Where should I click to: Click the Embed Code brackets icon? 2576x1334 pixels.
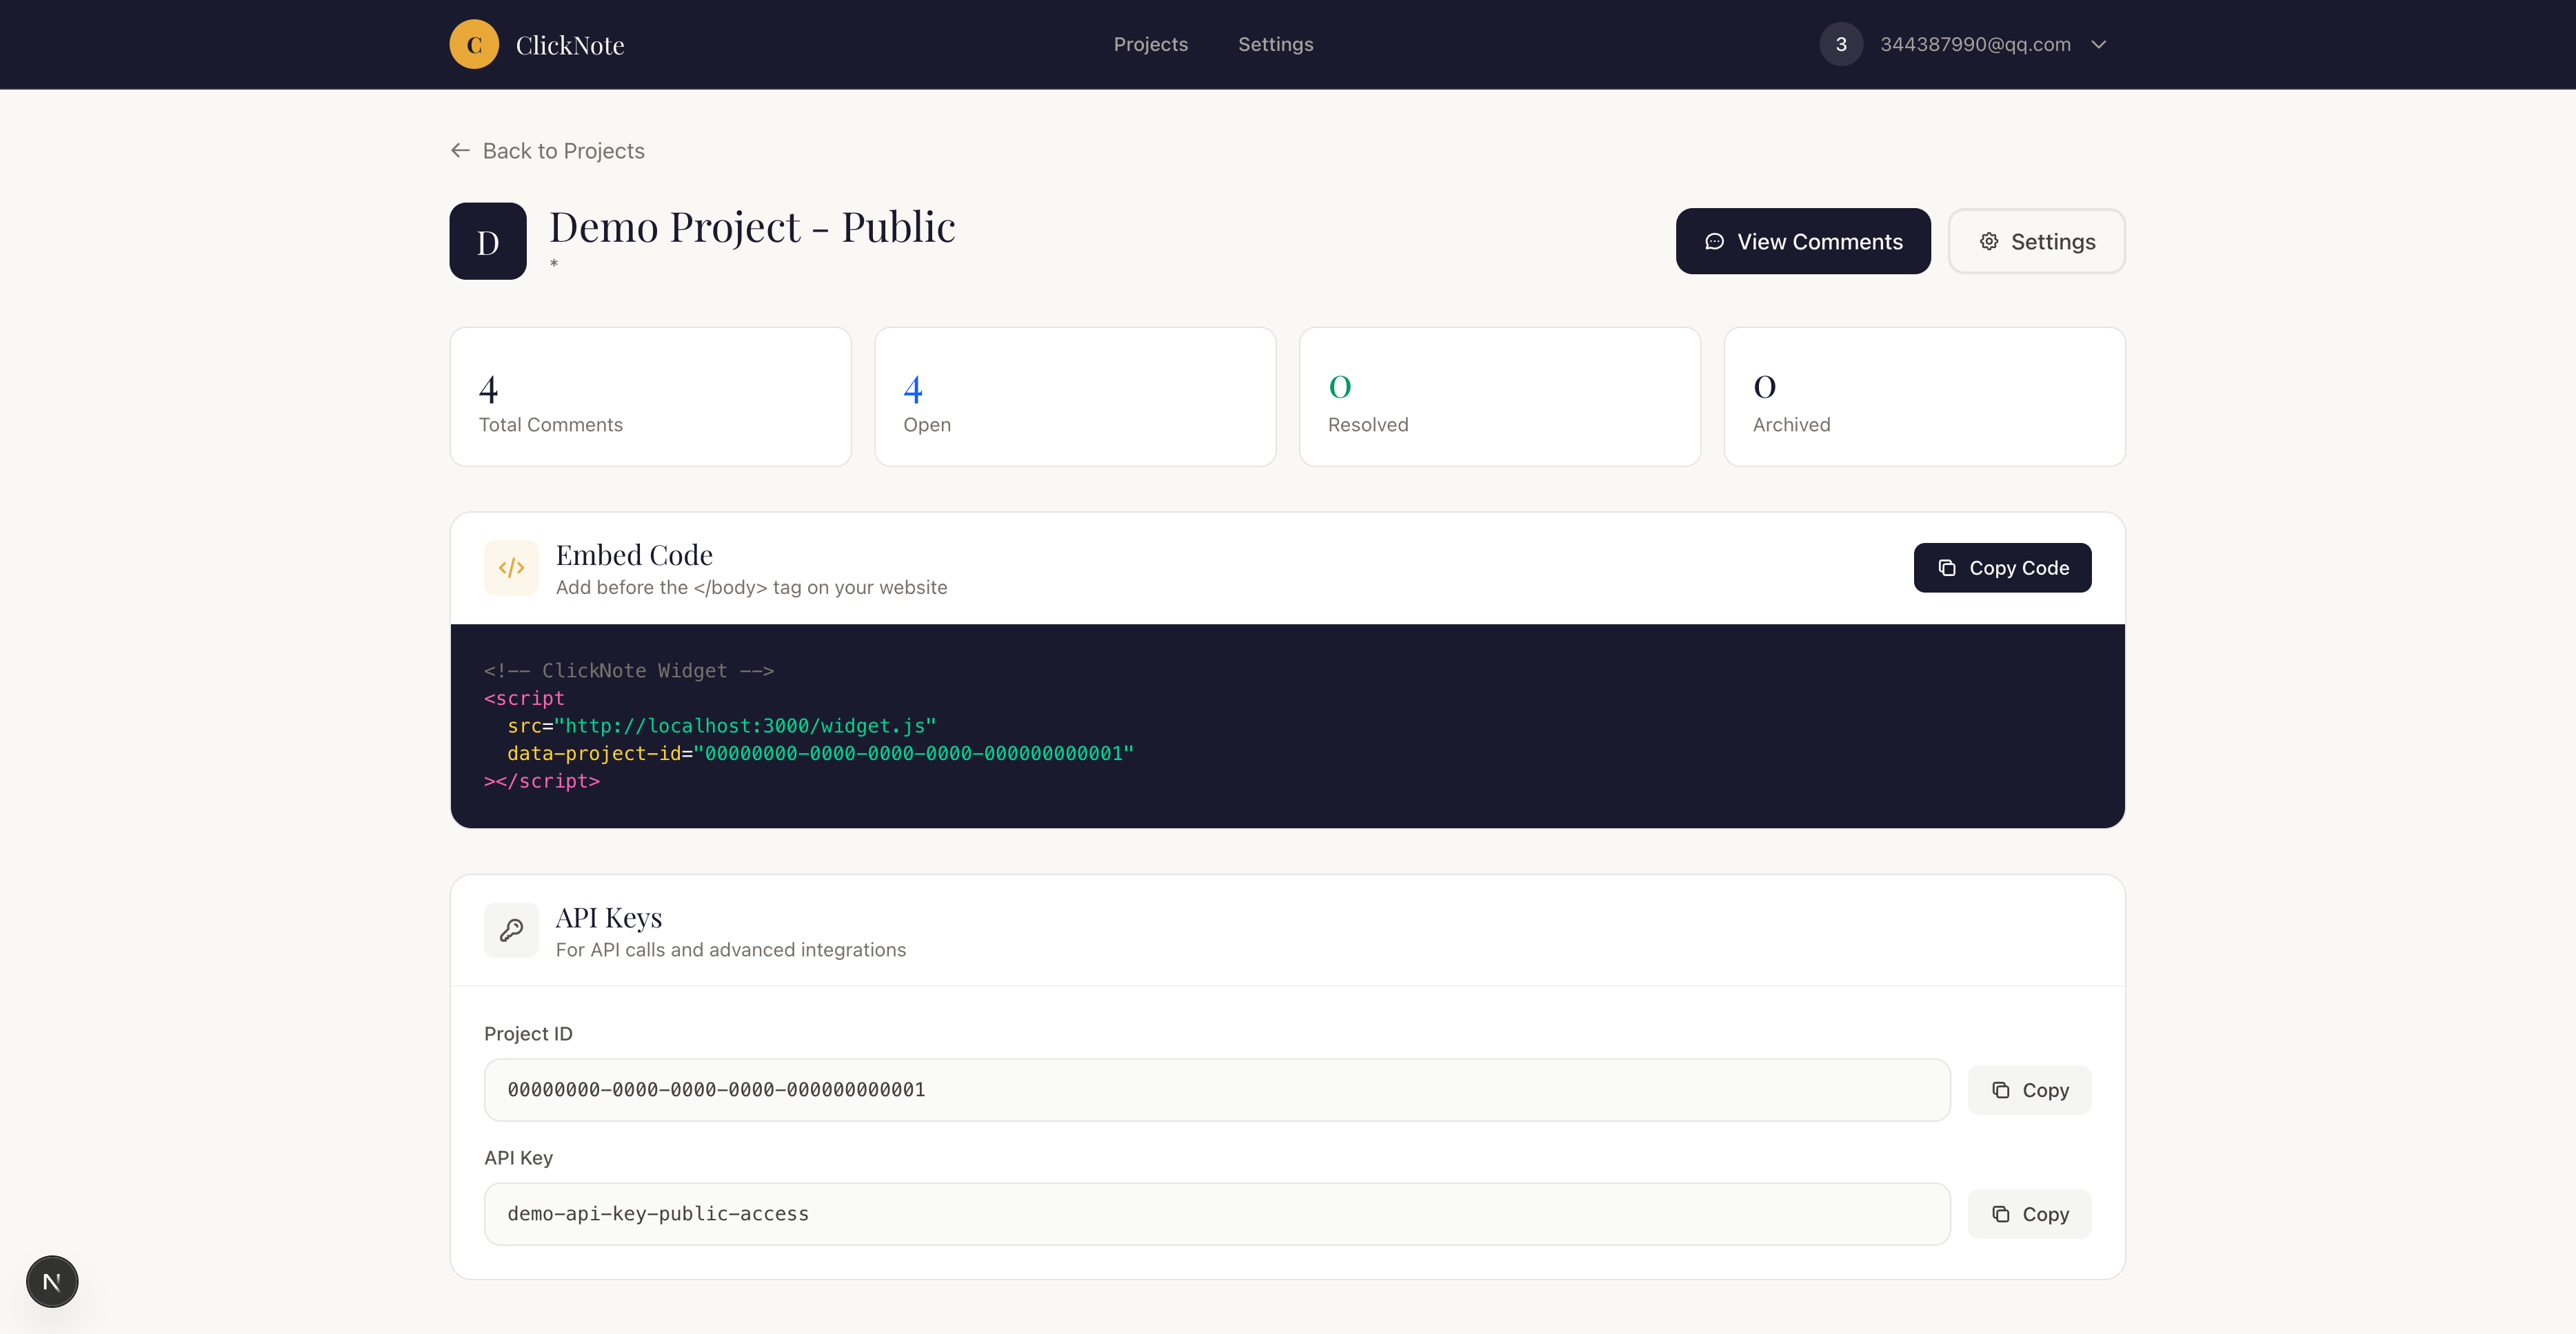coord(511,568)
